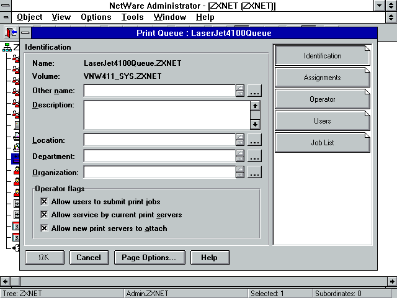The image size is (397, 298).
Task: Open the Help menu
Action: [x=205, y=17]
